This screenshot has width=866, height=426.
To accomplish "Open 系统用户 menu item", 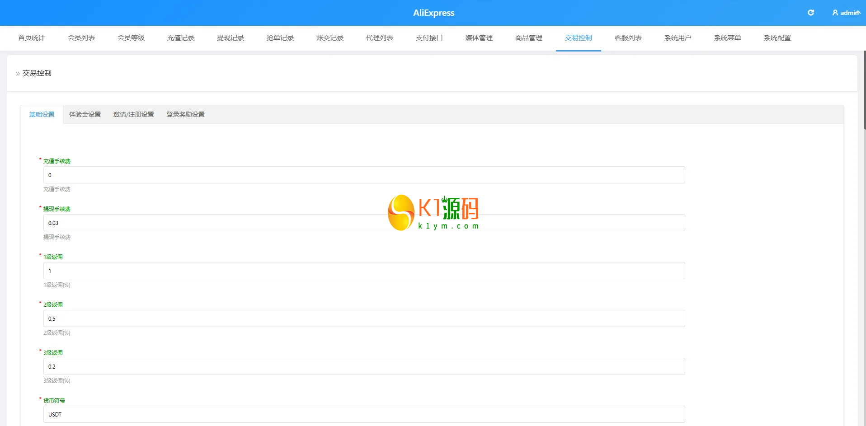I will [678, 38].
